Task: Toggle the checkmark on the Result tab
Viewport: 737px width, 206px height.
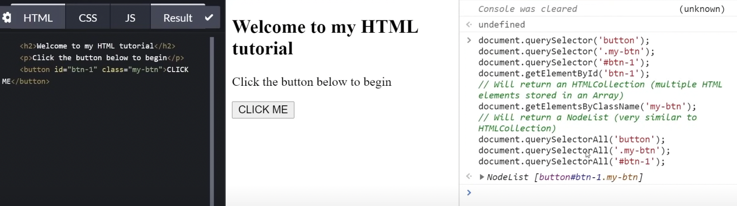Action: coord(209,18)
